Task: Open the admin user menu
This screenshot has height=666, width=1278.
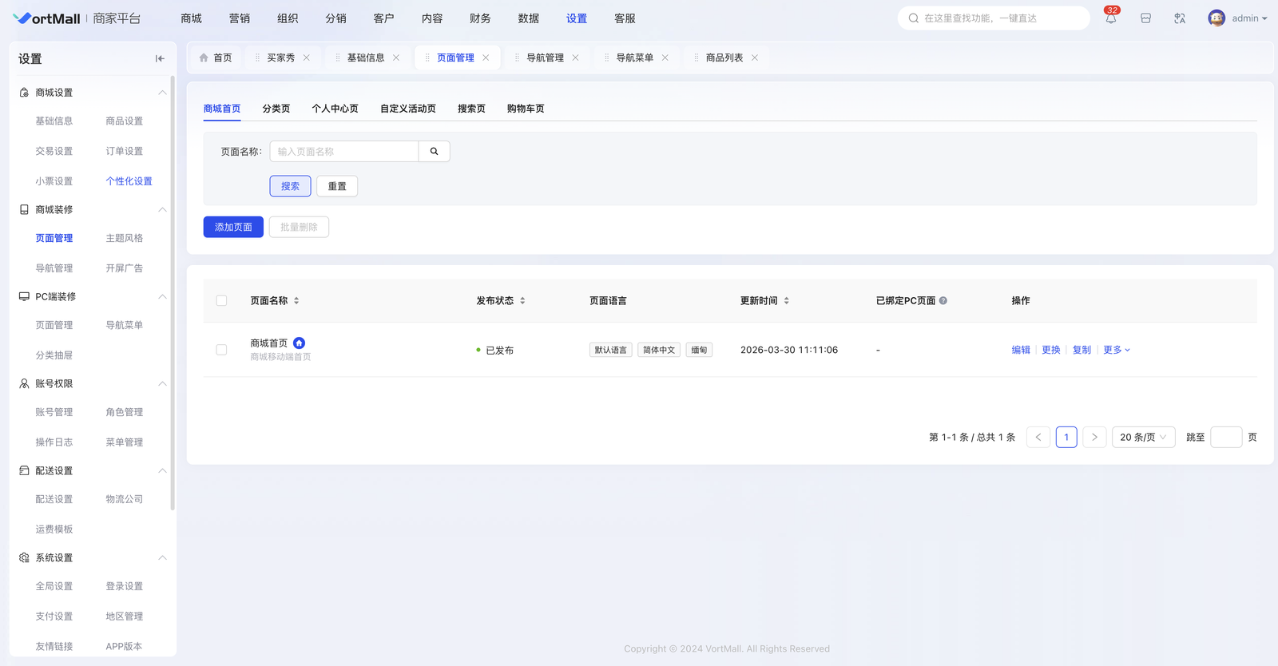Action: click(x=1238, y=18)
